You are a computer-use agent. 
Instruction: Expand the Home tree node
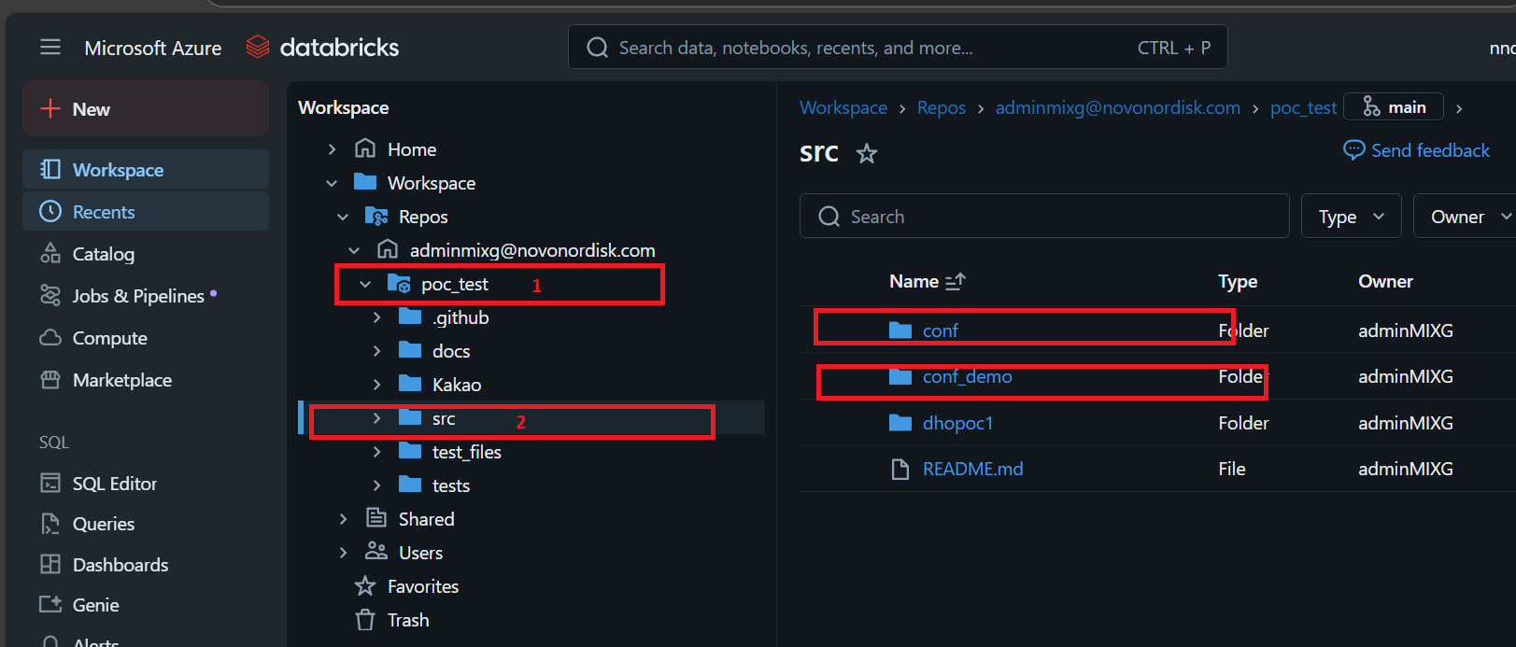(332, 149)
